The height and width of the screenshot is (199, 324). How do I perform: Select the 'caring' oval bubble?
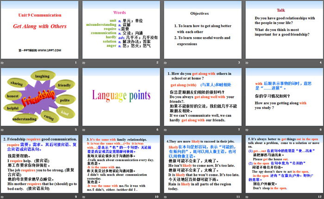click(x=48, y=118)
